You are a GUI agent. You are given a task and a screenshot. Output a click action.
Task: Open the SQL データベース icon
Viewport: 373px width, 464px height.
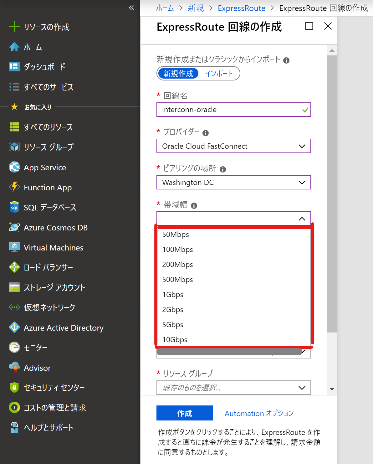point(14,207)
